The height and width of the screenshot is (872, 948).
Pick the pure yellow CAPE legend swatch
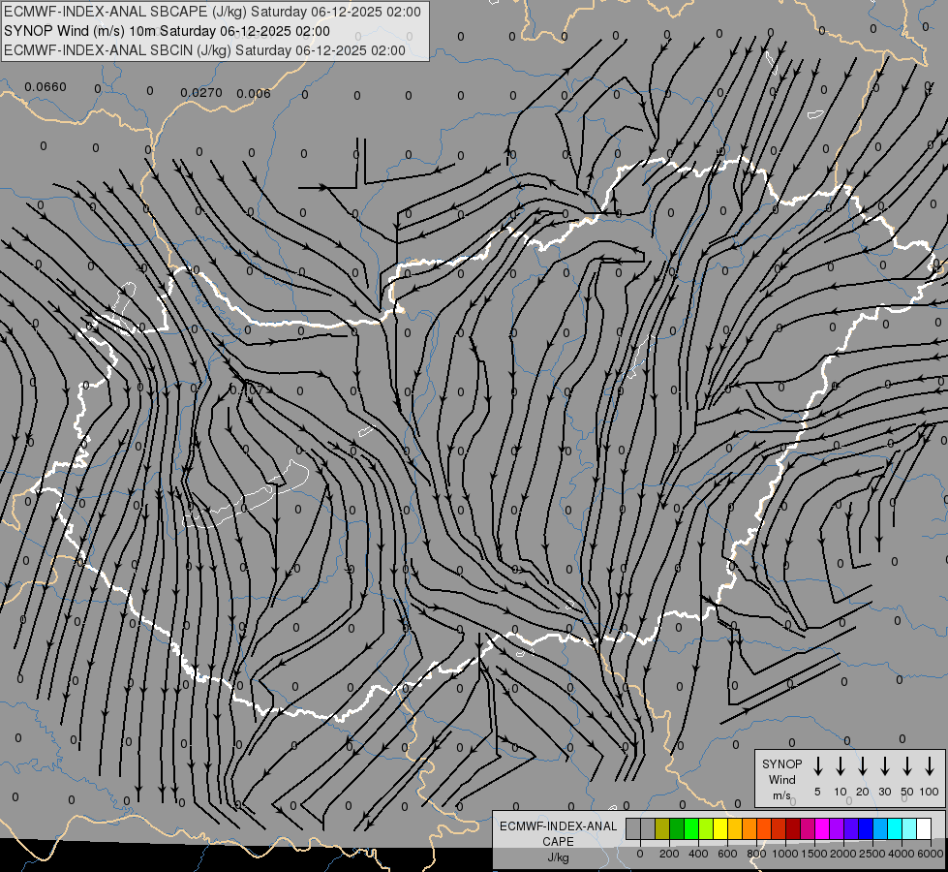tap(720, 829)
